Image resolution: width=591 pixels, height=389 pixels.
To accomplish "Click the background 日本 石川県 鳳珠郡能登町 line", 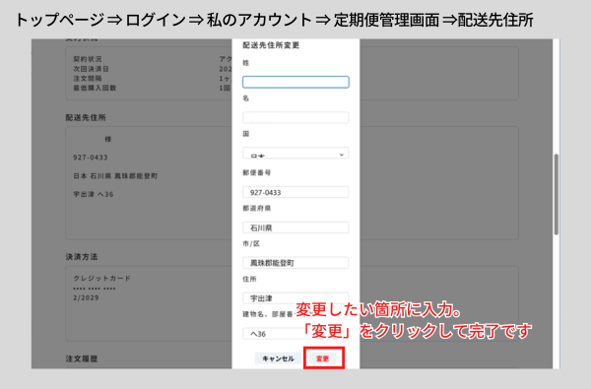I will click(115, 176).
